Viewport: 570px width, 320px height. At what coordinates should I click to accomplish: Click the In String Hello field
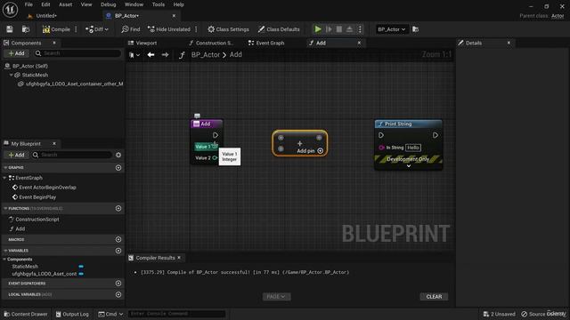click(413, 148)
